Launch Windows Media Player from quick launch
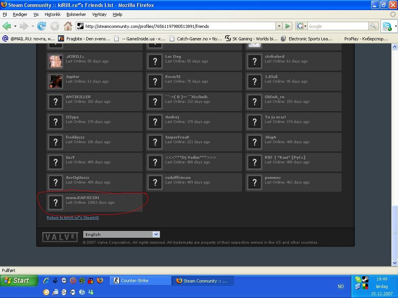The image size is (398, 298). tap(64, 281)
